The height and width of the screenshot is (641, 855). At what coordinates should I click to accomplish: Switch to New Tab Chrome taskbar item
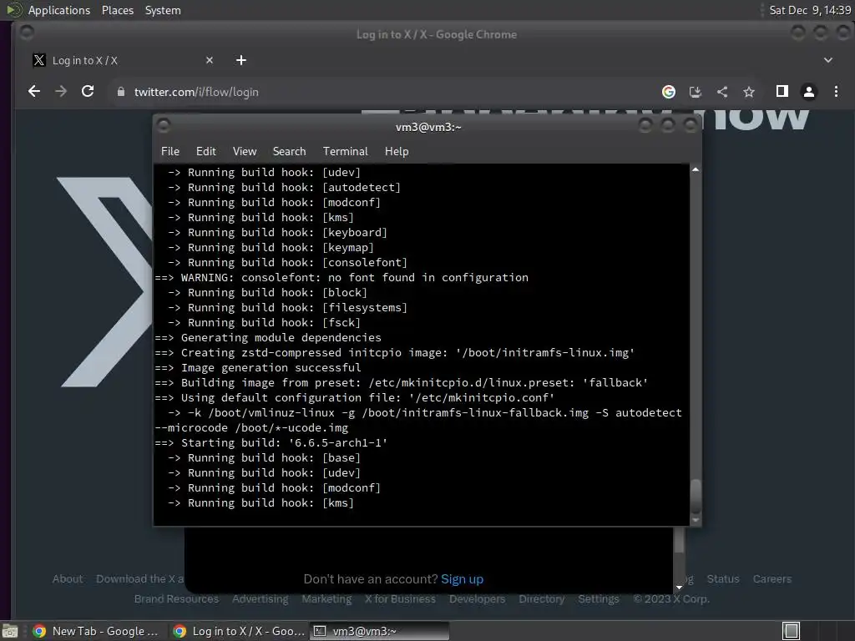(95, 631)
